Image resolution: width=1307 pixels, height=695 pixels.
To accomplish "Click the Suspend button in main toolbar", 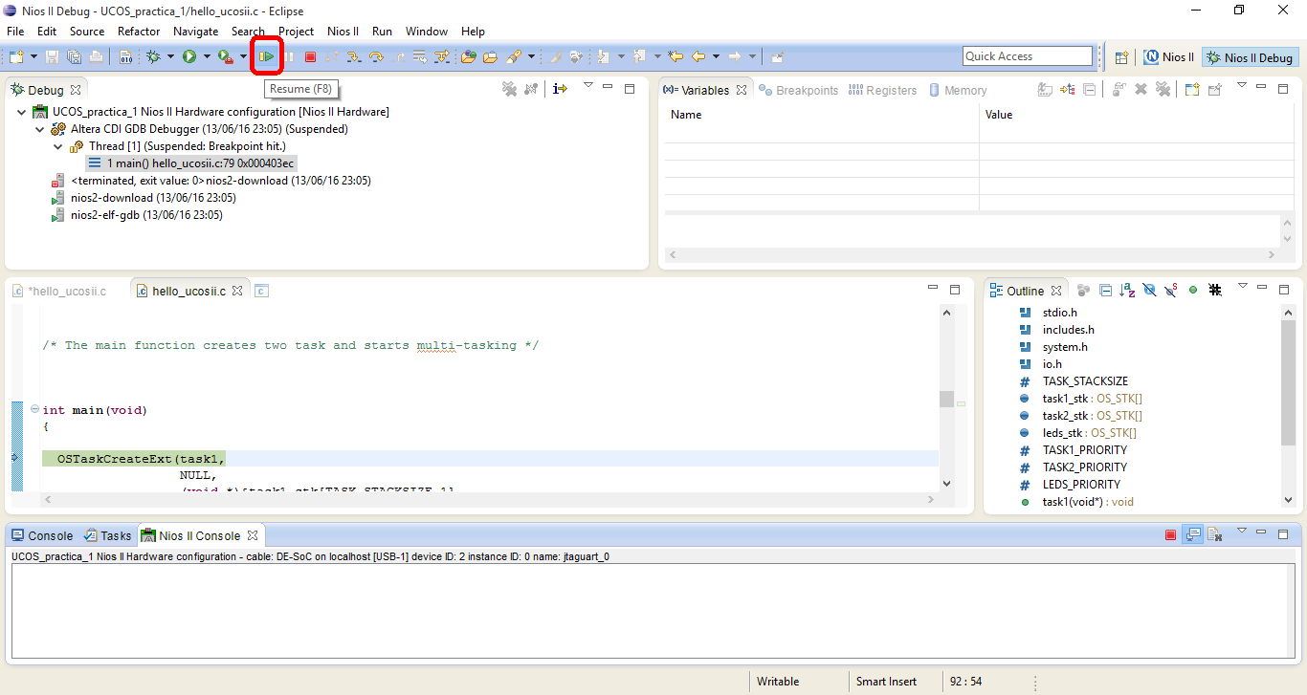I will 288,57.
